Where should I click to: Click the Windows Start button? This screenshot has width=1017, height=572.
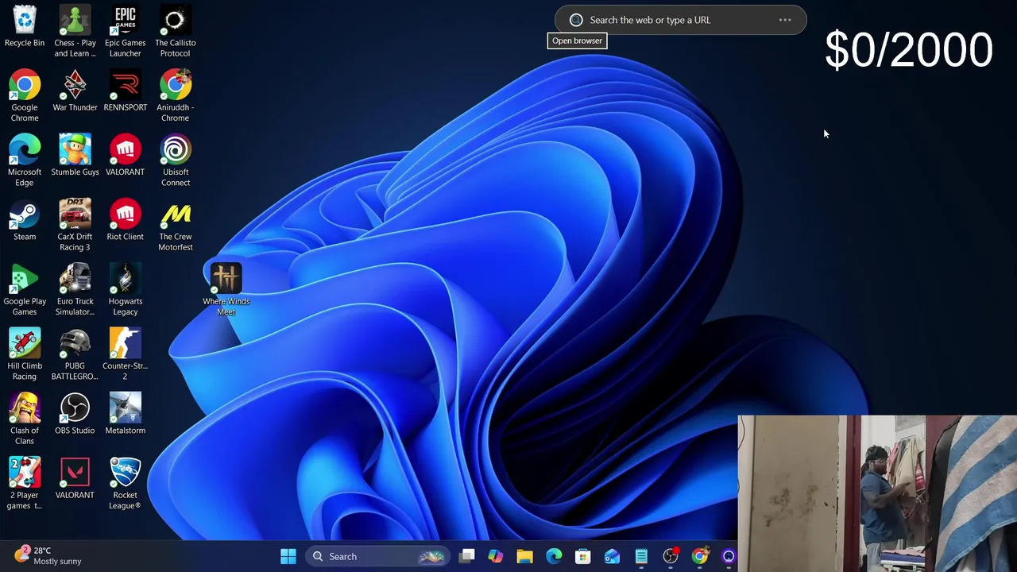pyautogui.click(x=288, y=556)
